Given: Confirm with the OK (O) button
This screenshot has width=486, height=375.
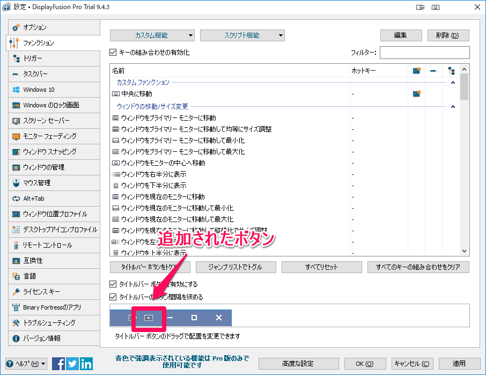Looking at the screenshot, I should 365,364.
